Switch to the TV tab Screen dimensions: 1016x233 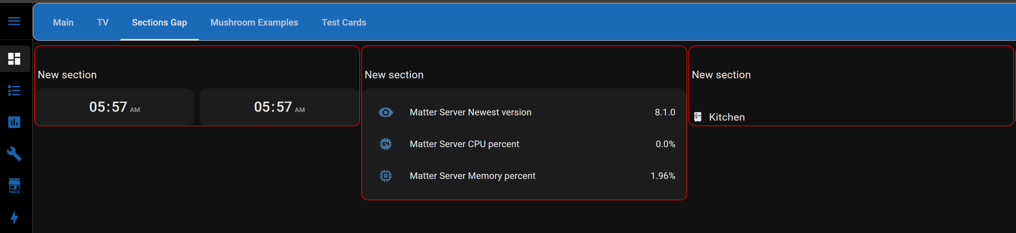pyautogui.click(x=102, y=22)
